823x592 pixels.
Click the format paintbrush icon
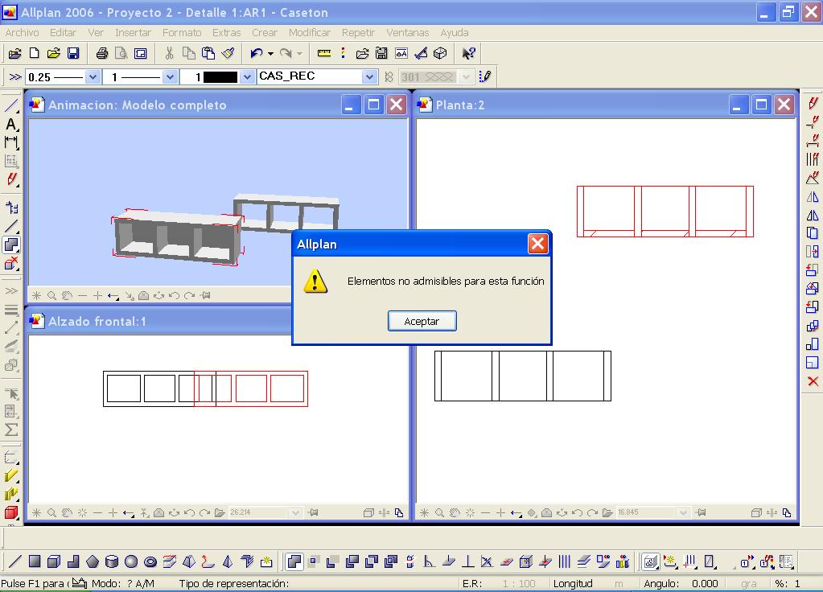point(228,53)
